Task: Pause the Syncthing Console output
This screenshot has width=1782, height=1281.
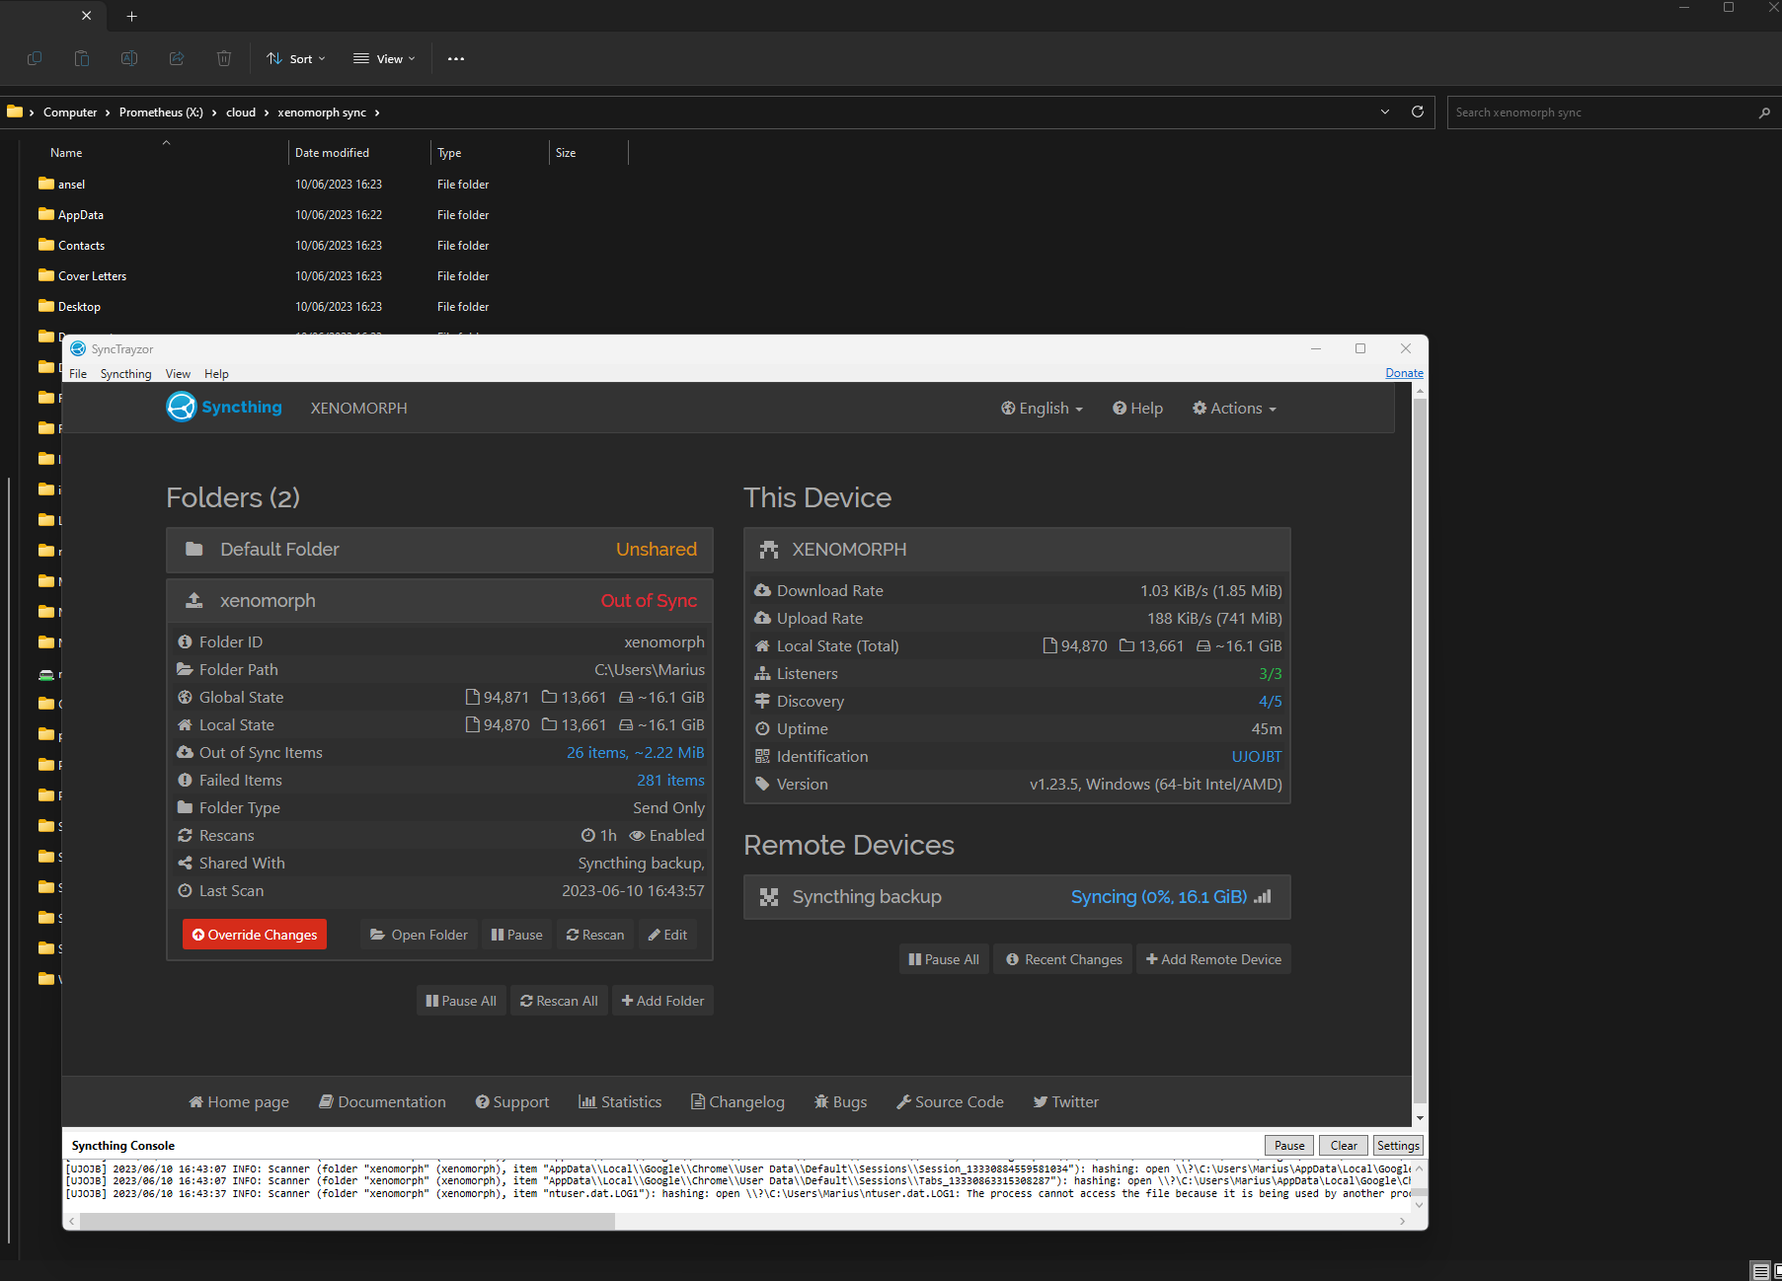Action: [x=1288, y=1146]
